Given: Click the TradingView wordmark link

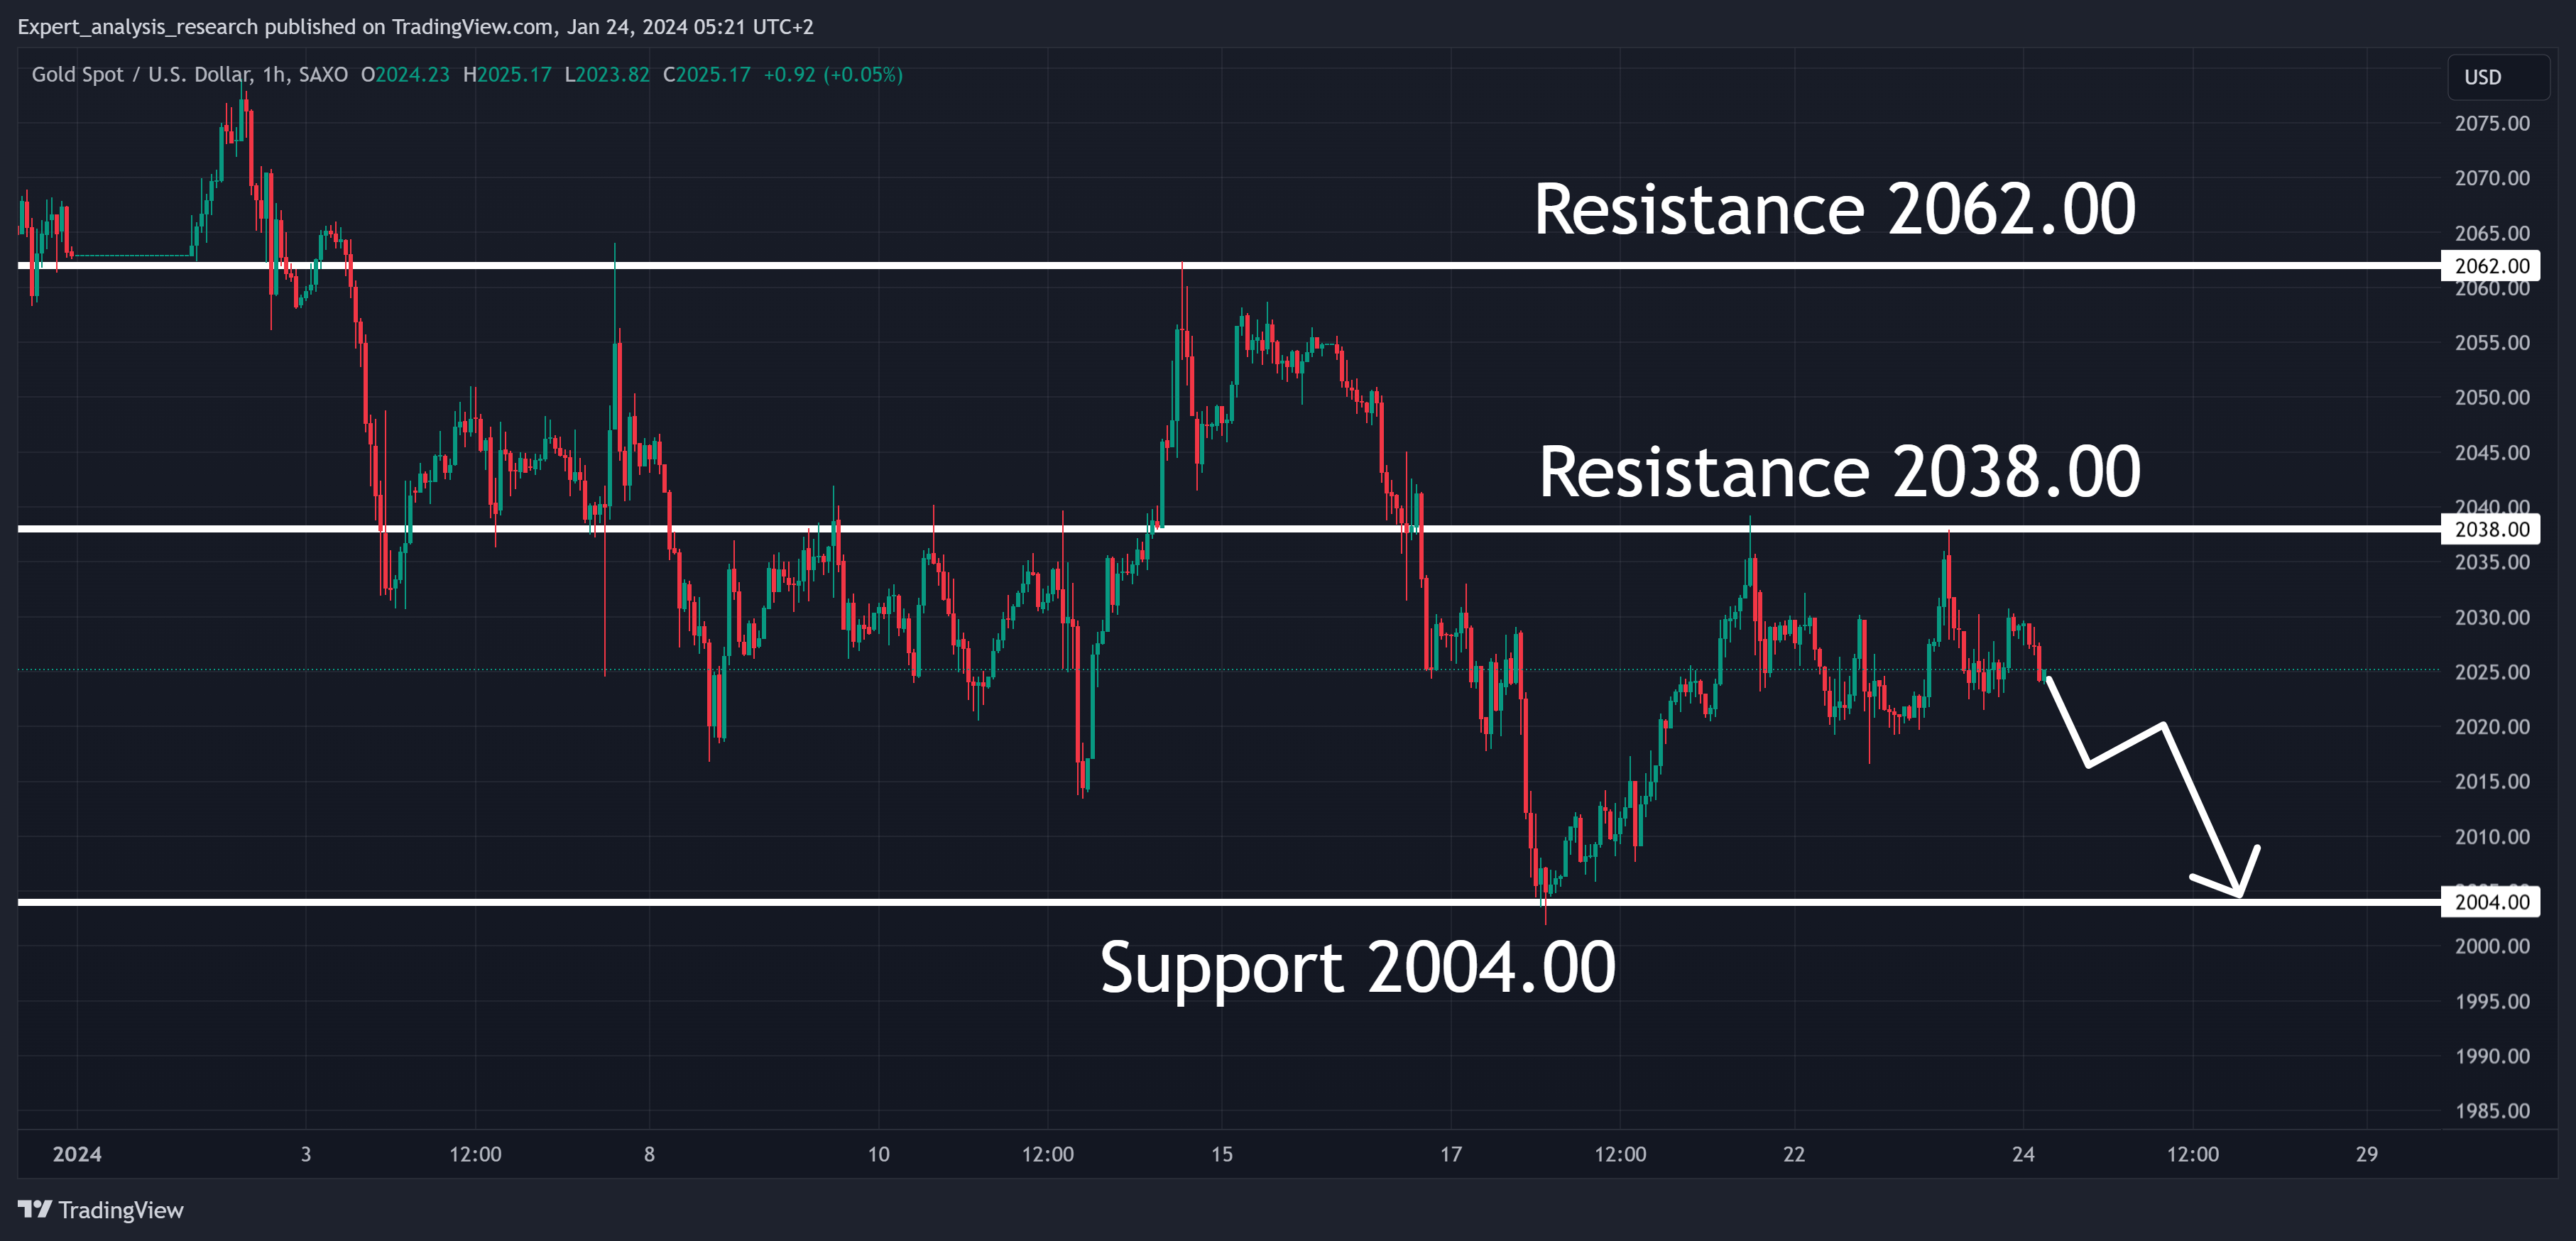Looking at the screenshot, I should (x=120, y=1210).
